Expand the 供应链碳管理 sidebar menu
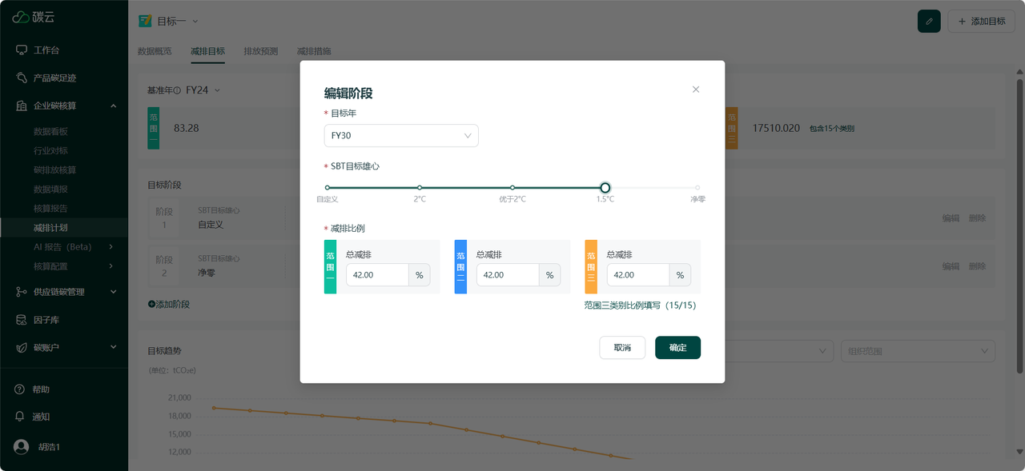Viewport: 1025px width, 471px height. (x=113, y=292)
